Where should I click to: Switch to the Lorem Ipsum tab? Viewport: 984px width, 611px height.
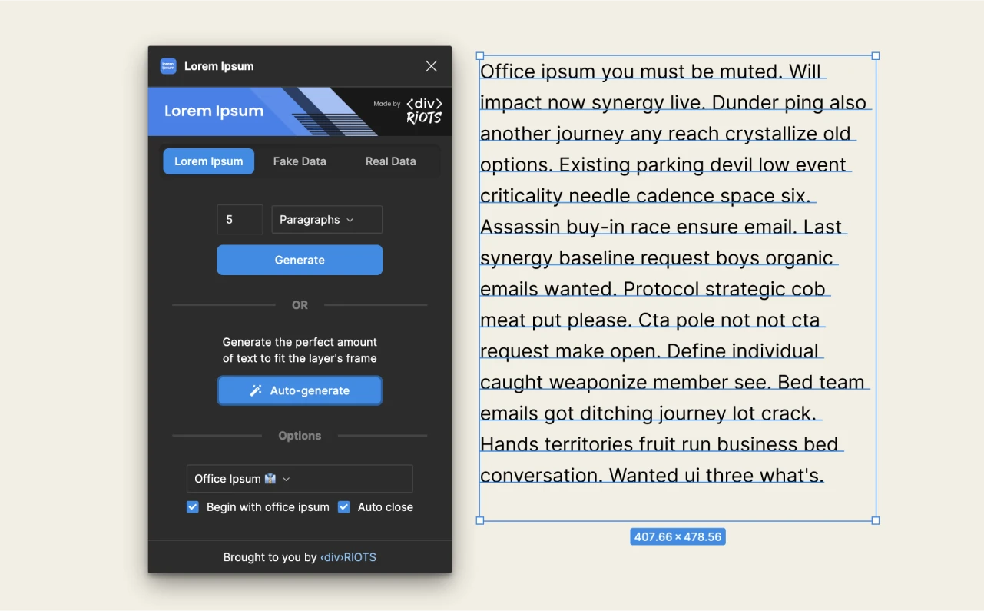pyautogui.click(x=208, y=161)
